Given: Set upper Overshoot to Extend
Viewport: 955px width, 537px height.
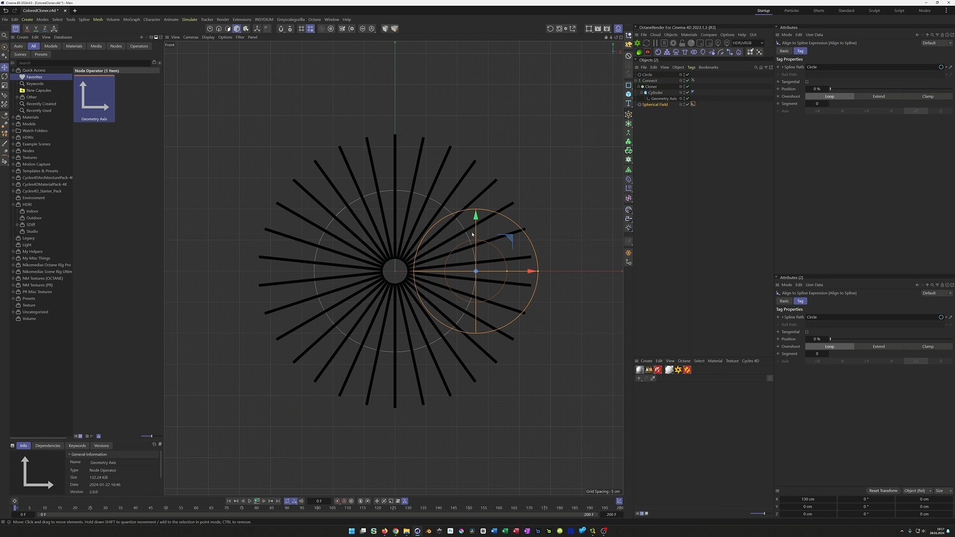Looking at the screenshot, I should [x=879, y=96].
